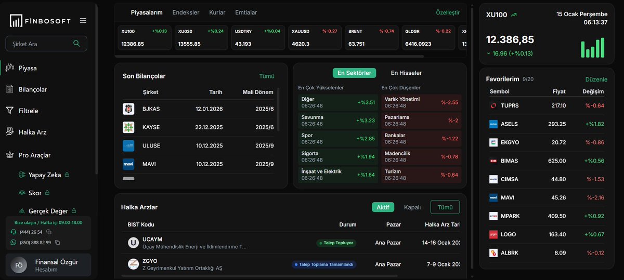
Task: Click the ULUSE company logo
Action: pyautogui.click(x=128, y=145)
